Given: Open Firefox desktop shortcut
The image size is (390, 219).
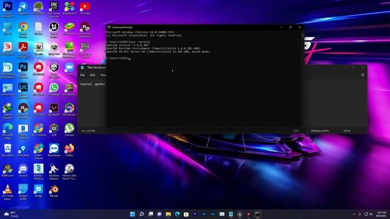Looking at the screenshot, I should (x=69, y=150).
